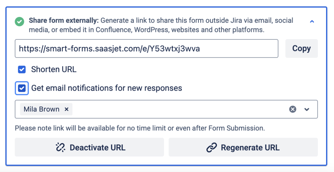The height and width of the screenshot is (172, 334).
Task: Click the green checkmark status icon
Action: [x=20, y=22]
